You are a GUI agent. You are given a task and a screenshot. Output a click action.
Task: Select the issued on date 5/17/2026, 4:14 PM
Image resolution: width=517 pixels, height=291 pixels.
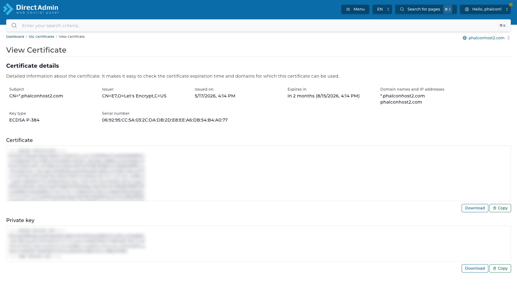tap(215, 96)
